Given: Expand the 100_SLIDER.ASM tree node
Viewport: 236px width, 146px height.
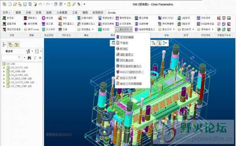Looking at the screenshot, I should coord(4,75).
